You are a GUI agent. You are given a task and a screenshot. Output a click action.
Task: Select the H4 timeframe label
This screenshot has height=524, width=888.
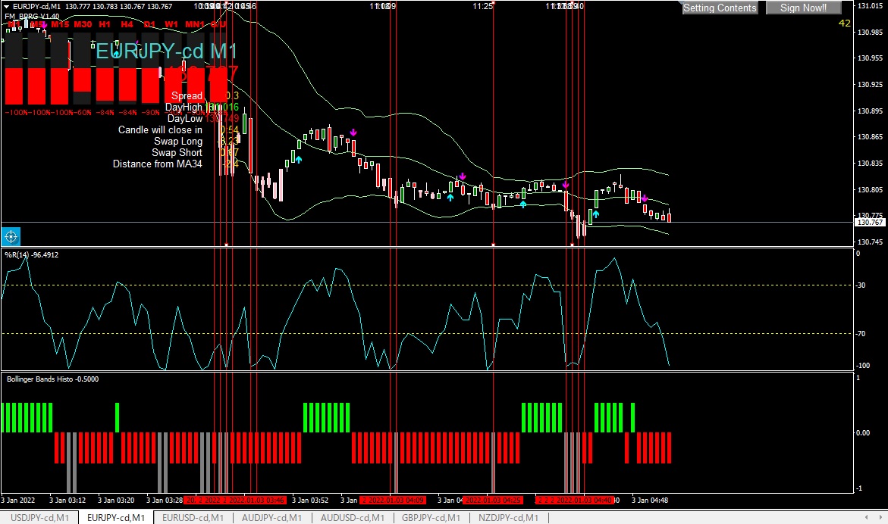tap(127, 24)
